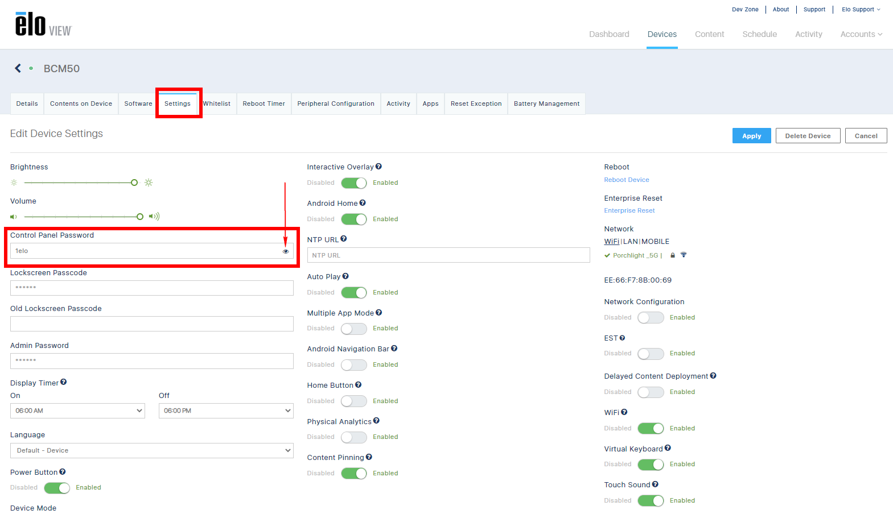Open the Battery Management tab
The image size is (893, 514).
(546, 103)
